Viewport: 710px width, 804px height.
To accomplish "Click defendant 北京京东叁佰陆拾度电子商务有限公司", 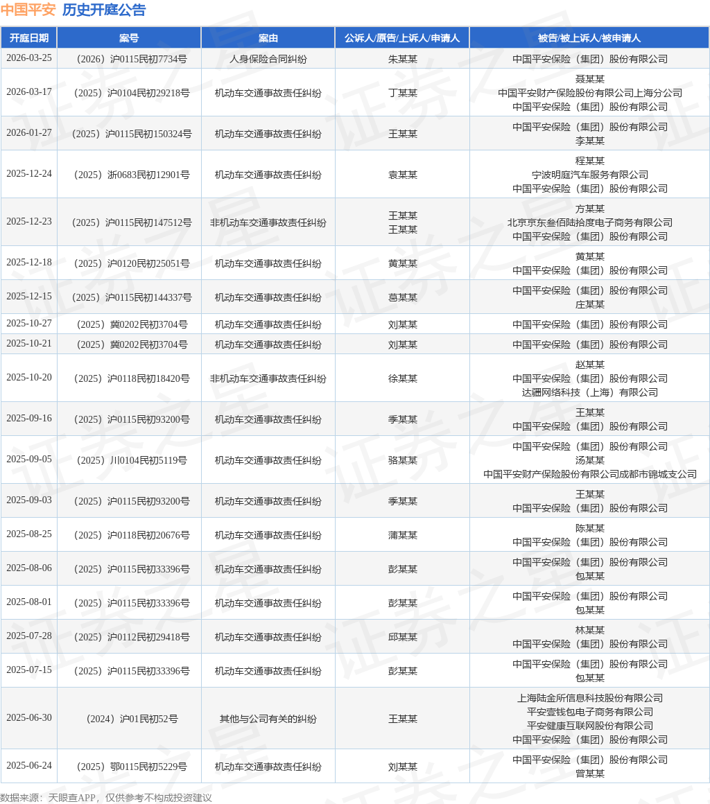I will (x=589, y=222).
